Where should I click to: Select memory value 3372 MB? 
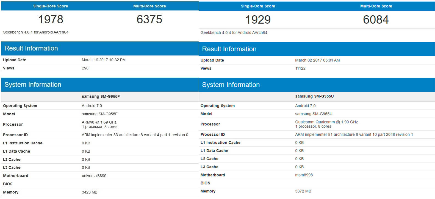coord(303,191)
